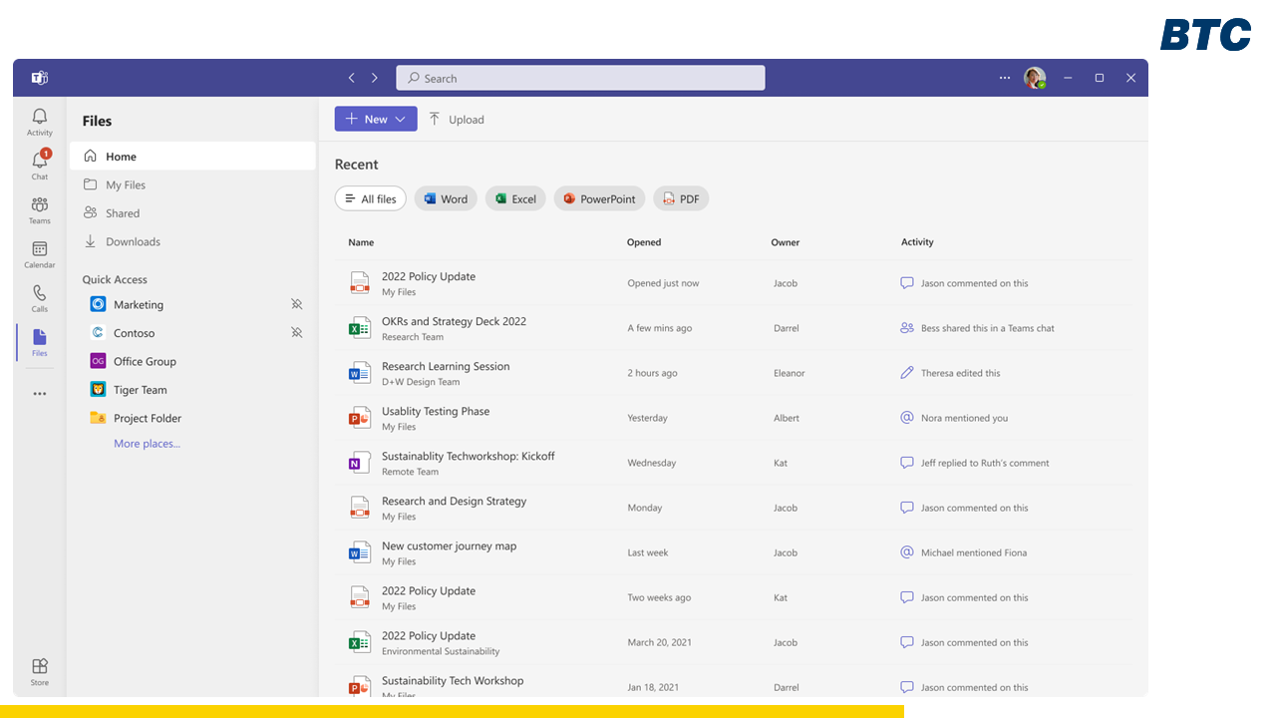Screen dimensions: 1276x718
Task: Open Chat with notification badge
Action: [40, 165]
